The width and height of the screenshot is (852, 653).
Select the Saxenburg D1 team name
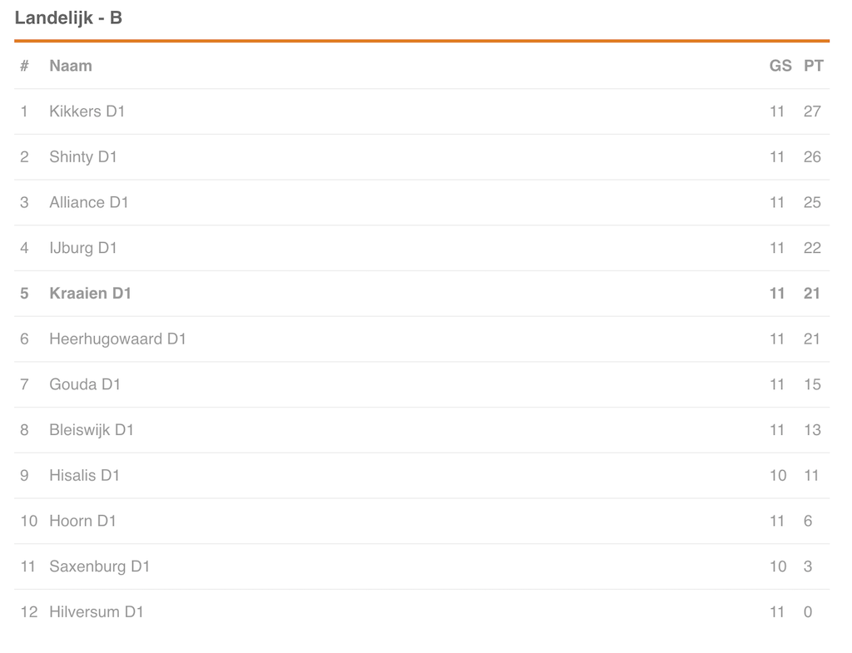tap(99, 566)
